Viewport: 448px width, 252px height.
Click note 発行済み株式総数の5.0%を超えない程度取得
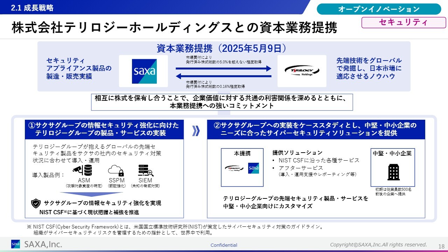click(x=224, y=62)
